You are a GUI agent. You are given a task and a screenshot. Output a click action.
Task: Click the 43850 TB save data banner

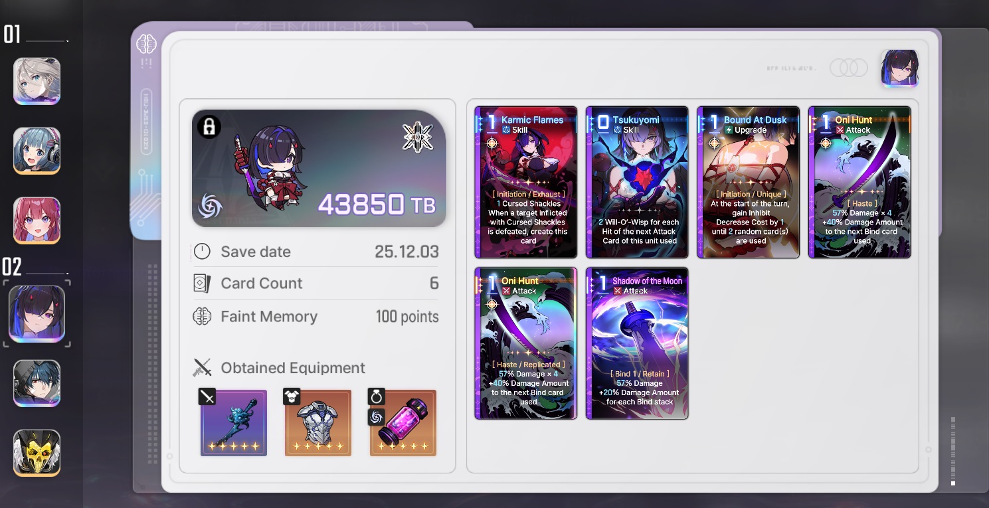coord(319,169)
